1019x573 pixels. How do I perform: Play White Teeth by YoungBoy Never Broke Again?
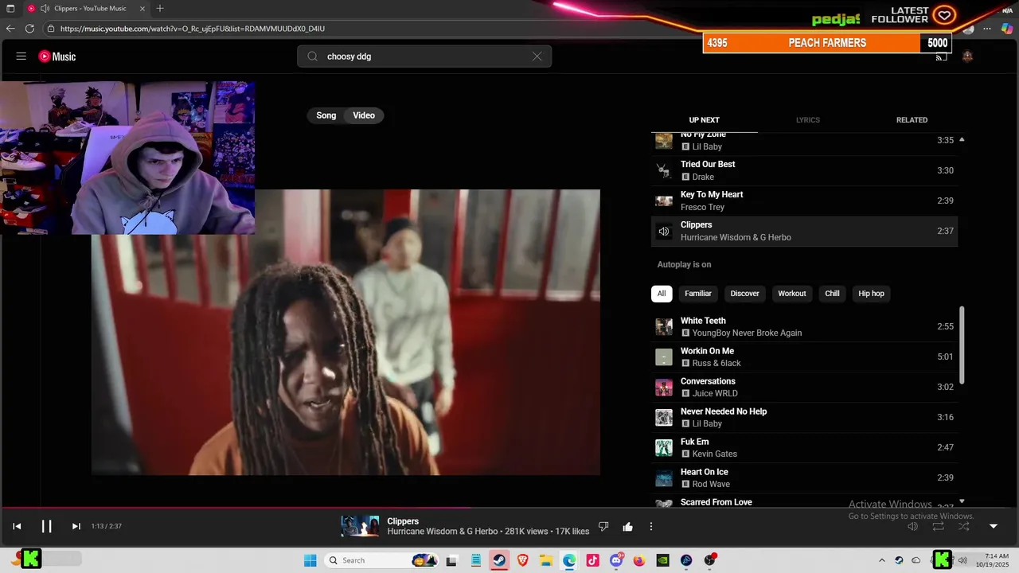(x=804, y=326)
